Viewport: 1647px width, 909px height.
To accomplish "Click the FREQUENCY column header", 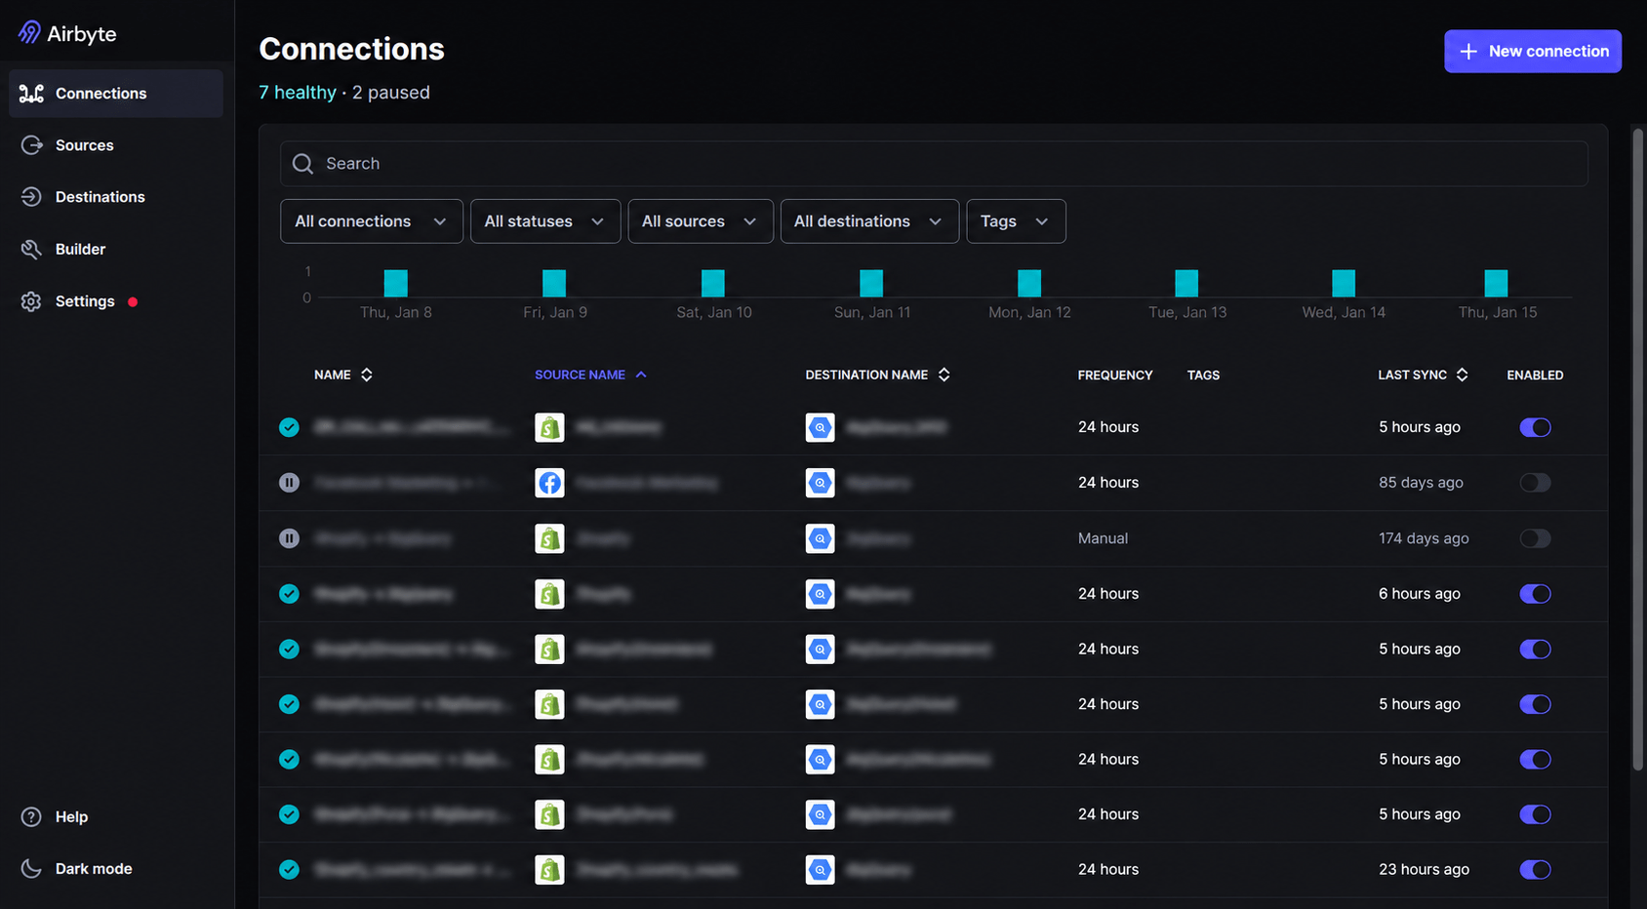I will (x=1115, y=375).
